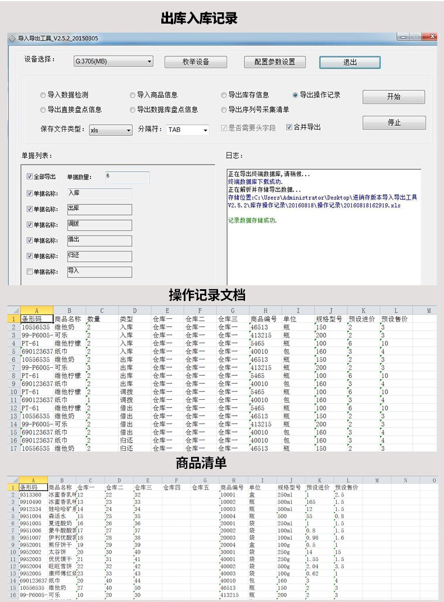Select row 7 header in 操作记录文档 sheet
Image resolution: width=444 pixels, height=602 pixels.
[14, 367]
